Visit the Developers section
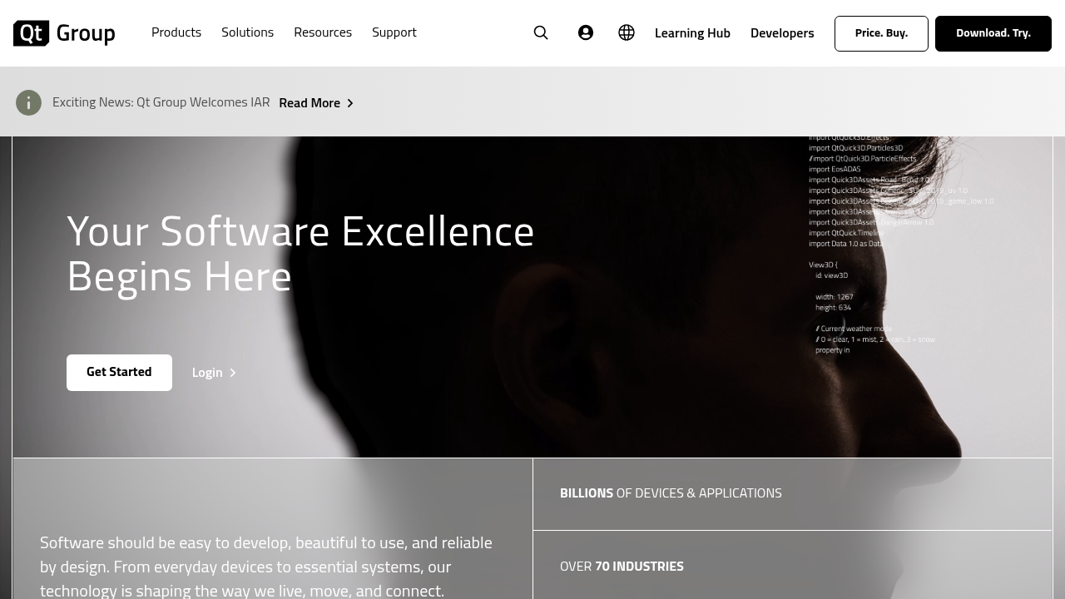 782,33
